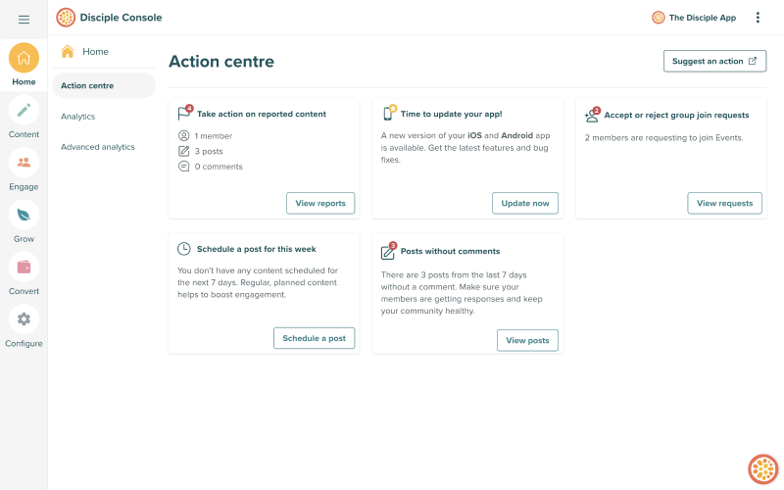
Task: Click the Disciple Console logo icon
Action: point(66,18)
